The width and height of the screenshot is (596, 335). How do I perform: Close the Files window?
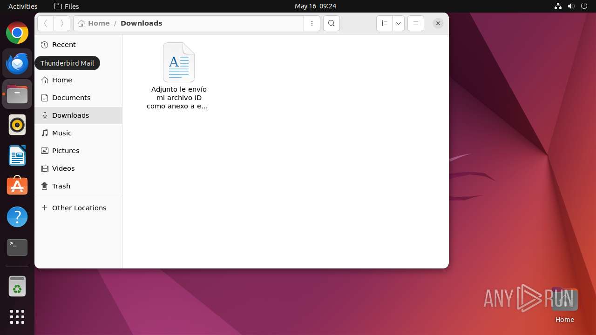coord(438,23)
